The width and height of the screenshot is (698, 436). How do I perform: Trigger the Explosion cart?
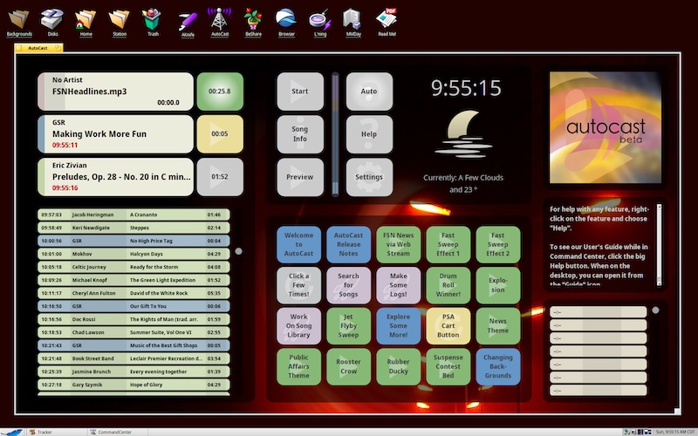498,285
